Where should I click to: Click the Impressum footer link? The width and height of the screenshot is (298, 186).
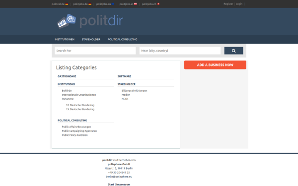point(123,185)
